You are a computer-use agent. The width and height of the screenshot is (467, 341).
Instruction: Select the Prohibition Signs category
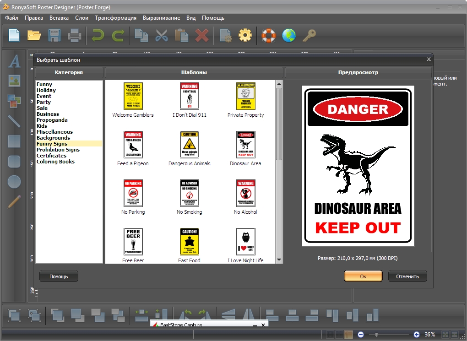[x=58, y=150]
